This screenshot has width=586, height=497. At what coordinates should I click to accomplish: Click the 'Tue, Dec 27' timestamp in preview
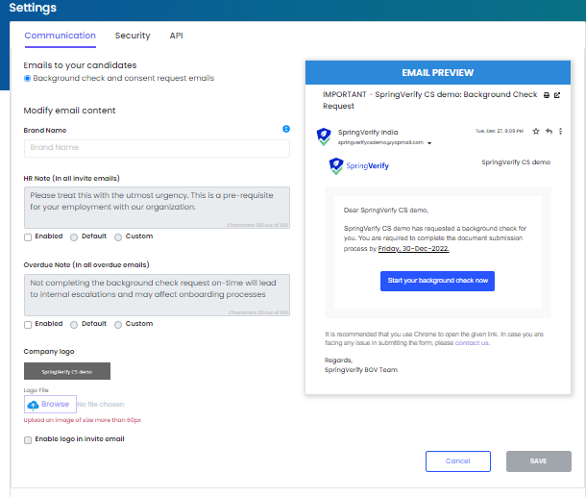500,131
